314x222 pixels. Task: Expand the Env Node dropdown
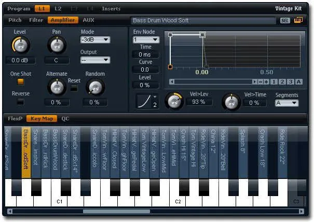coord(145,39)
